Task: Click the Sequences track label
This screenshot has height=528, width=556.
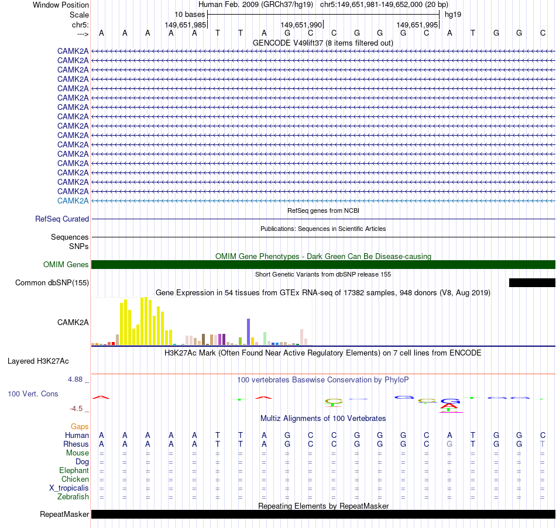Action: [x=70, y=237]
